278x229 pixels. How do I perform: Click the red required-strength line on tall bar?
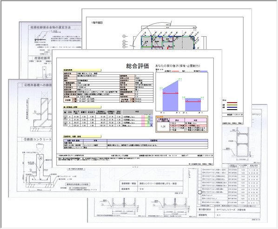pyautogui.click(x=171, y=93)
